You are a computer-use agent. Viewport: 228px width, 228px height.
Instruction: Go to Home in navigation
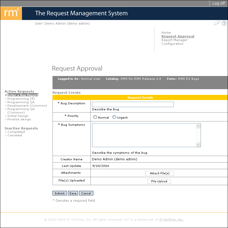(166, 33)
